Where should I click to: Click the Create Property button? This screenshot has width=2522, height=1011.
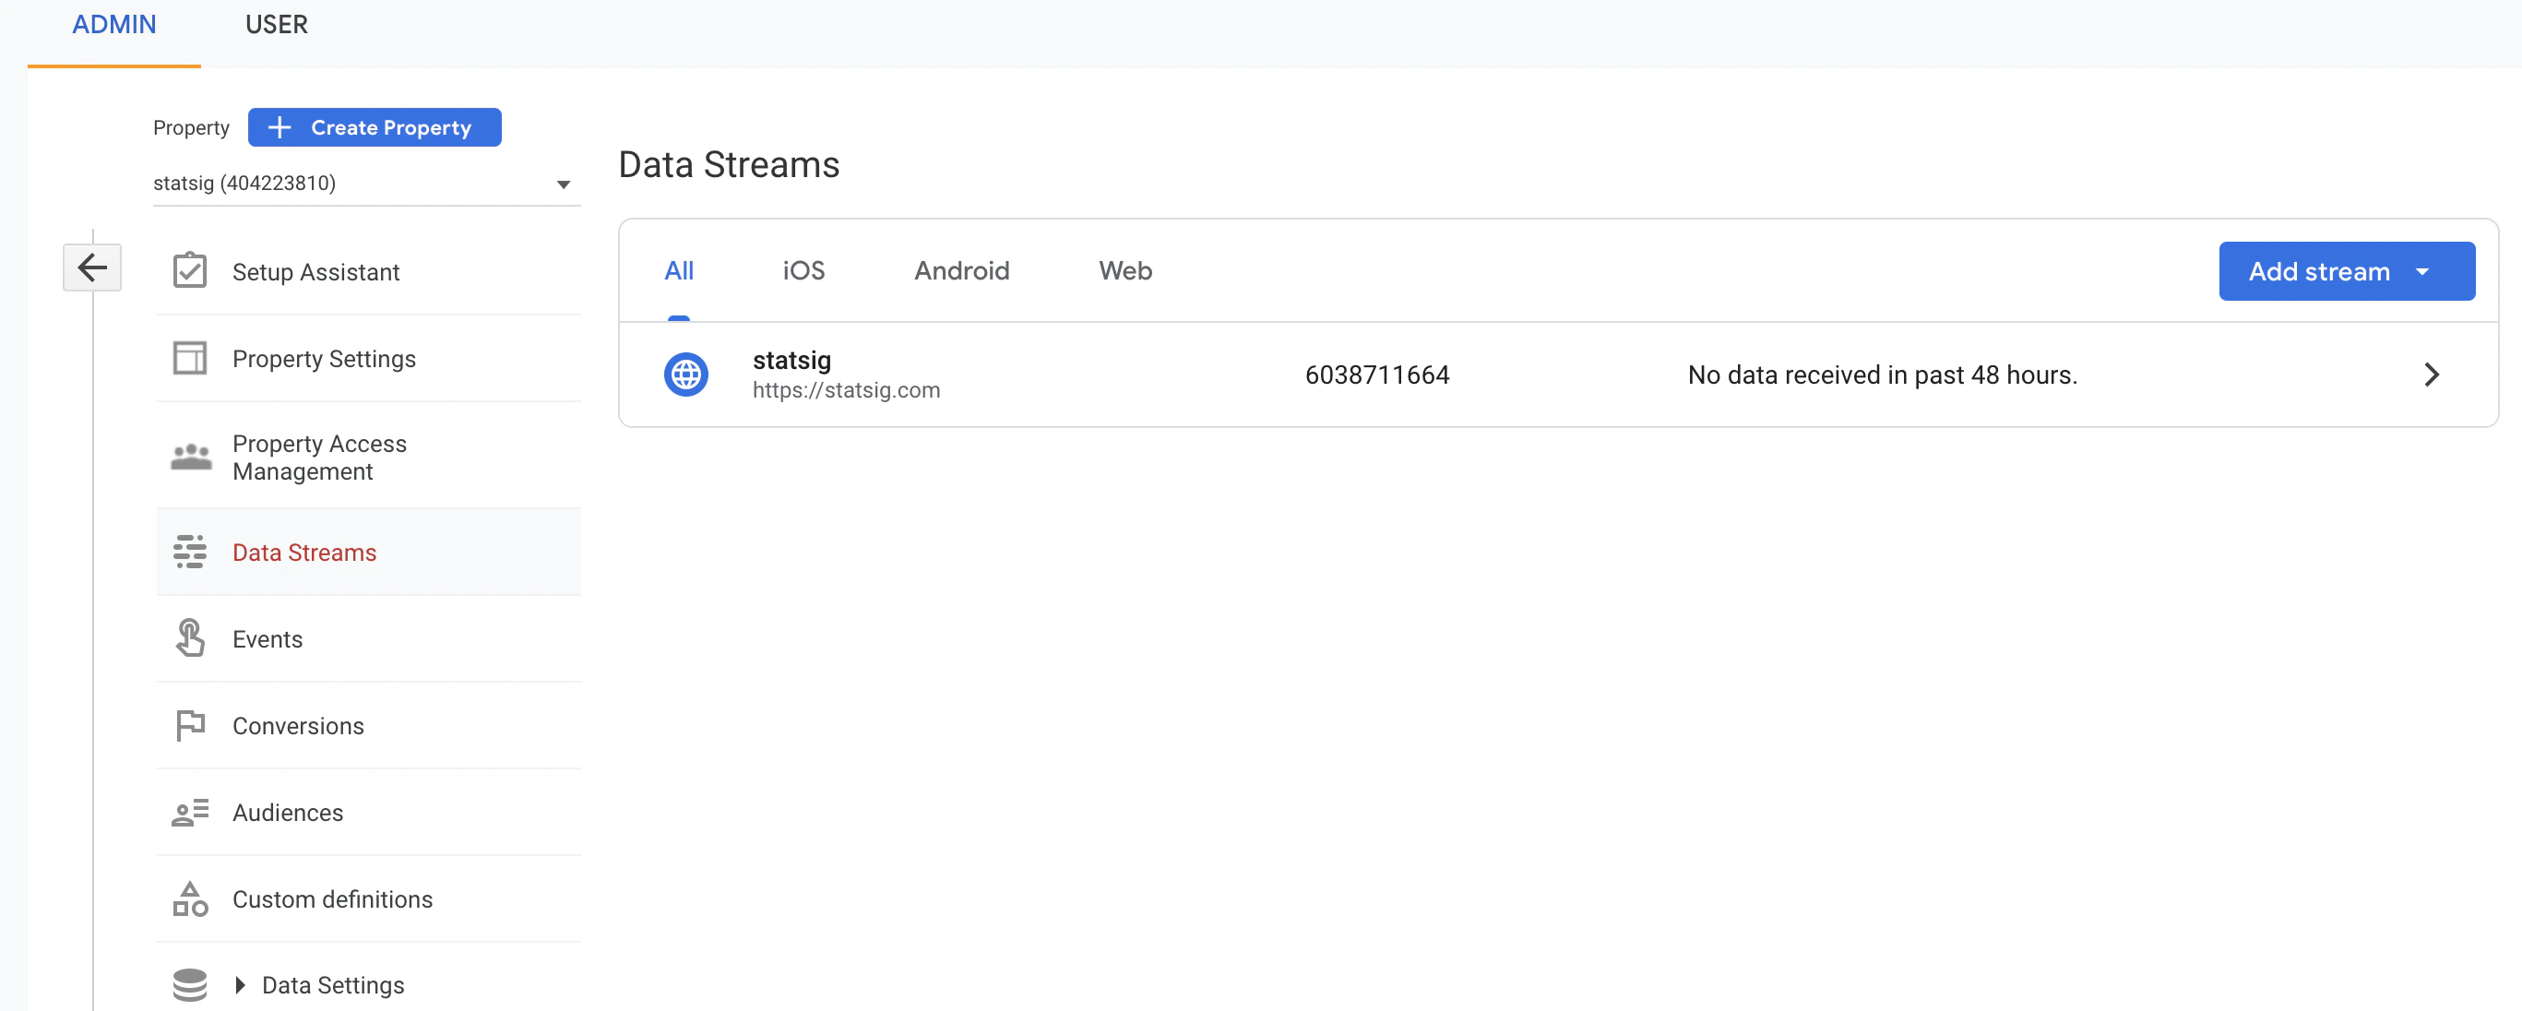374,127
